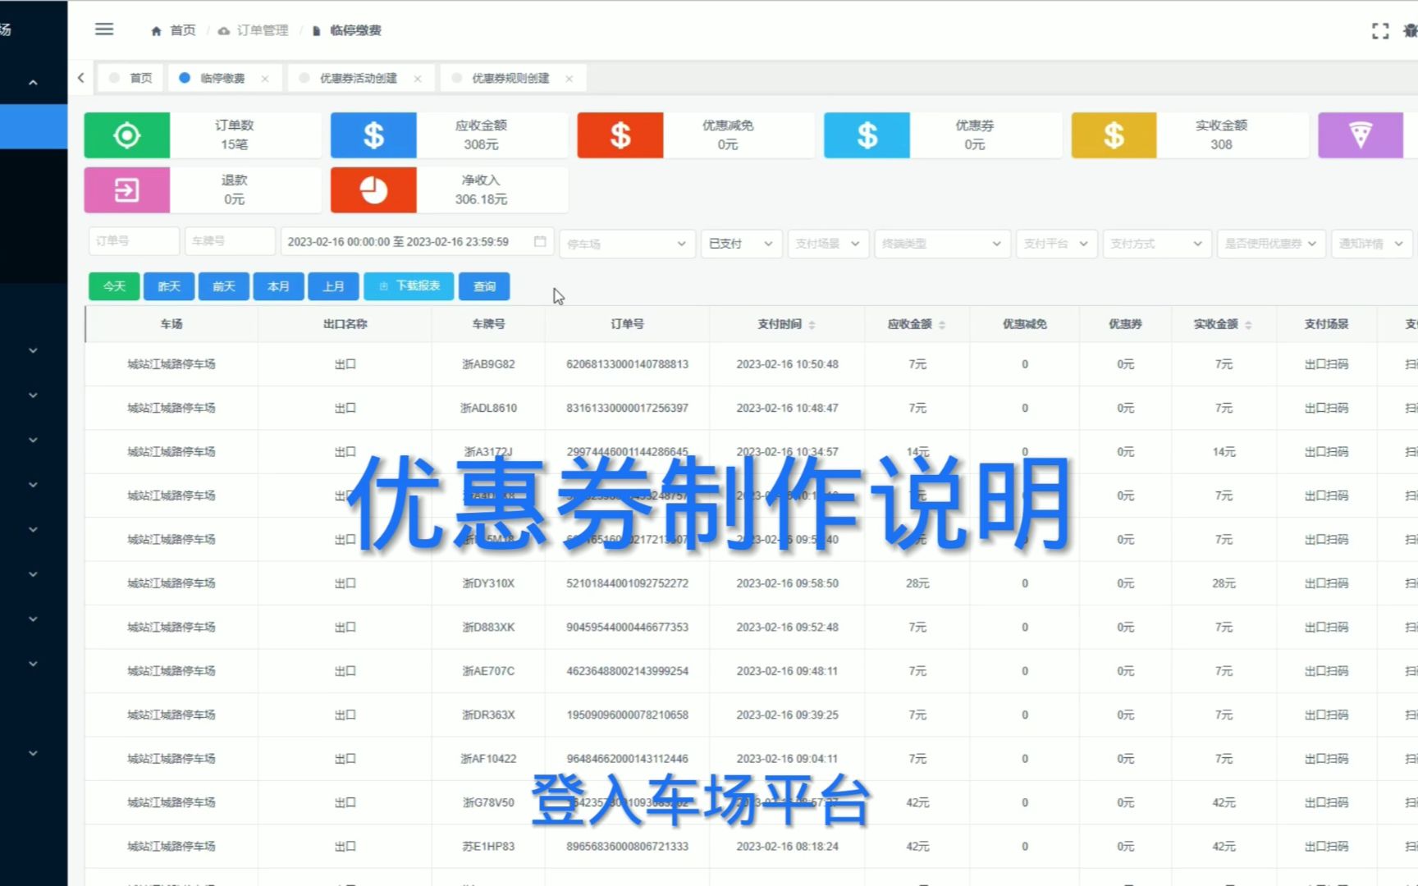Click the date range input field
This screenshot has width=1418, height=886.
tap(417, 241)
